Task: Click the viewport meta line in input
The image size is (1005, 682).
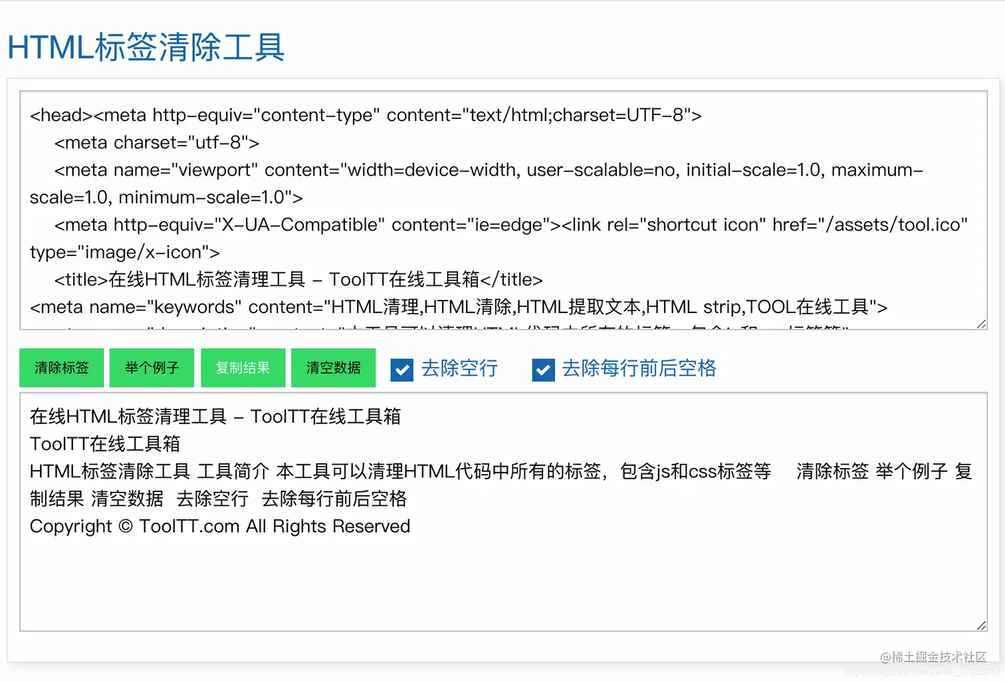Action: tap(477, 183)
